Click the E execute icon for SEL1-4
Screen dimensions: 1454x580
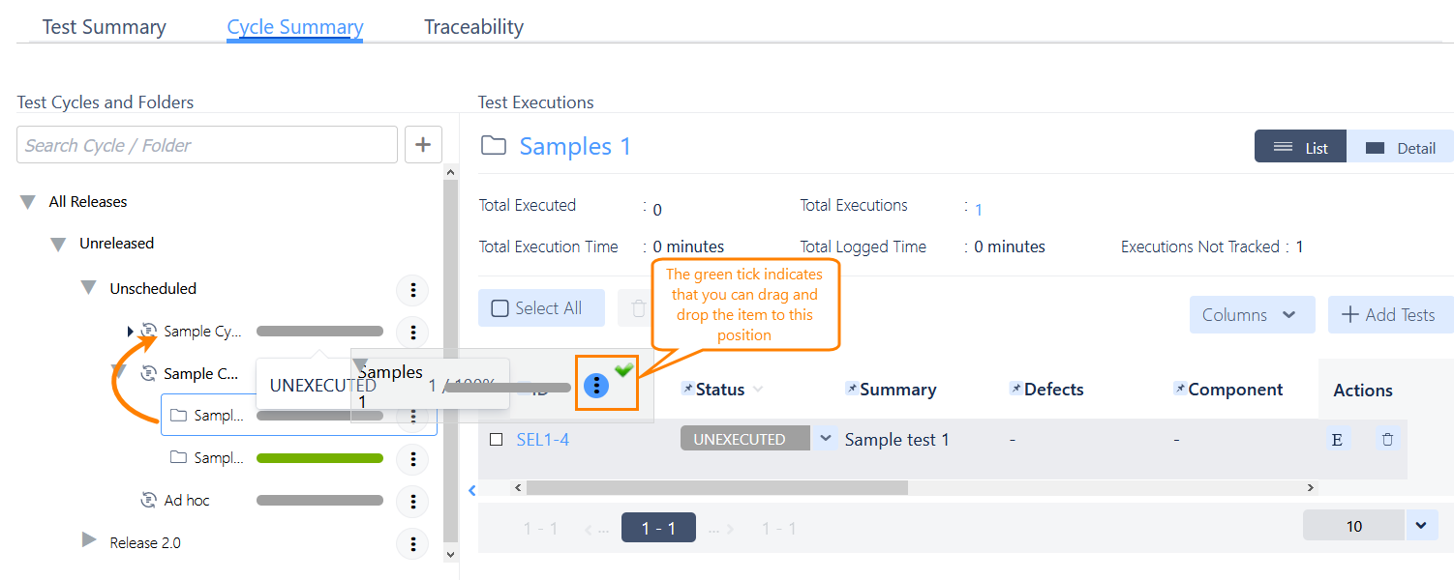1337,438
